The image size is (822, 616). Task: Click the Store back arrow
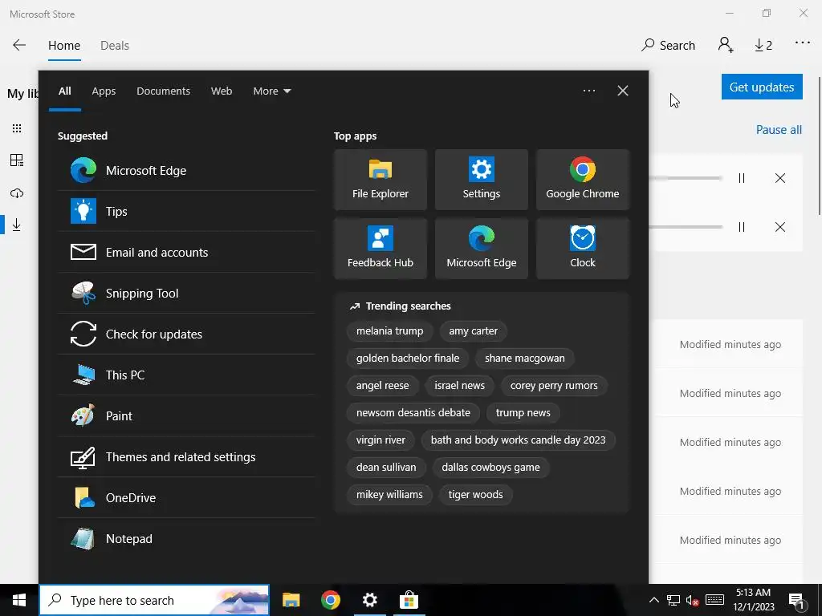pos(19,45)
